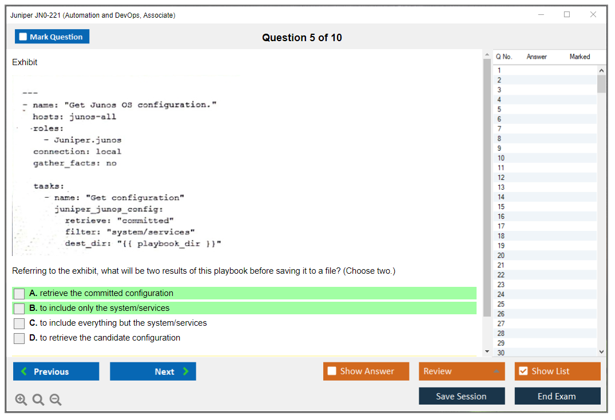Select answer A checkbox for committed configuration
Image resolution: width=615 pixels, height=420 pixels.
19,294
